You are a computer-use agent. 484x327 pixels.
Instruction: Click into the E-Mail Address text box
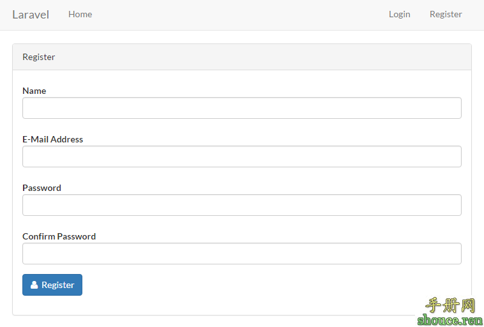(241, 156)
